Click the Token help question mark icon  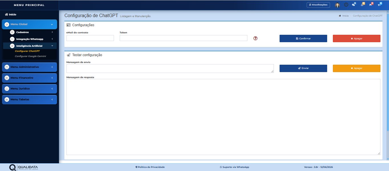pyautogui.click(x=255, y=38)
